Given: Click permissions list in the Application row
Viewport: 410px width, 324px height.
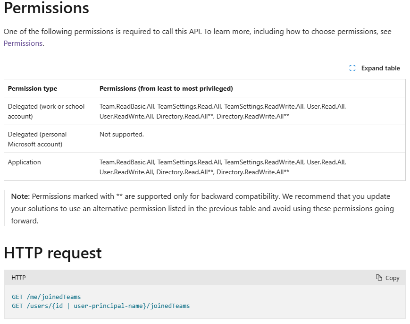Looking at the screenshot, I should (223, 167).
